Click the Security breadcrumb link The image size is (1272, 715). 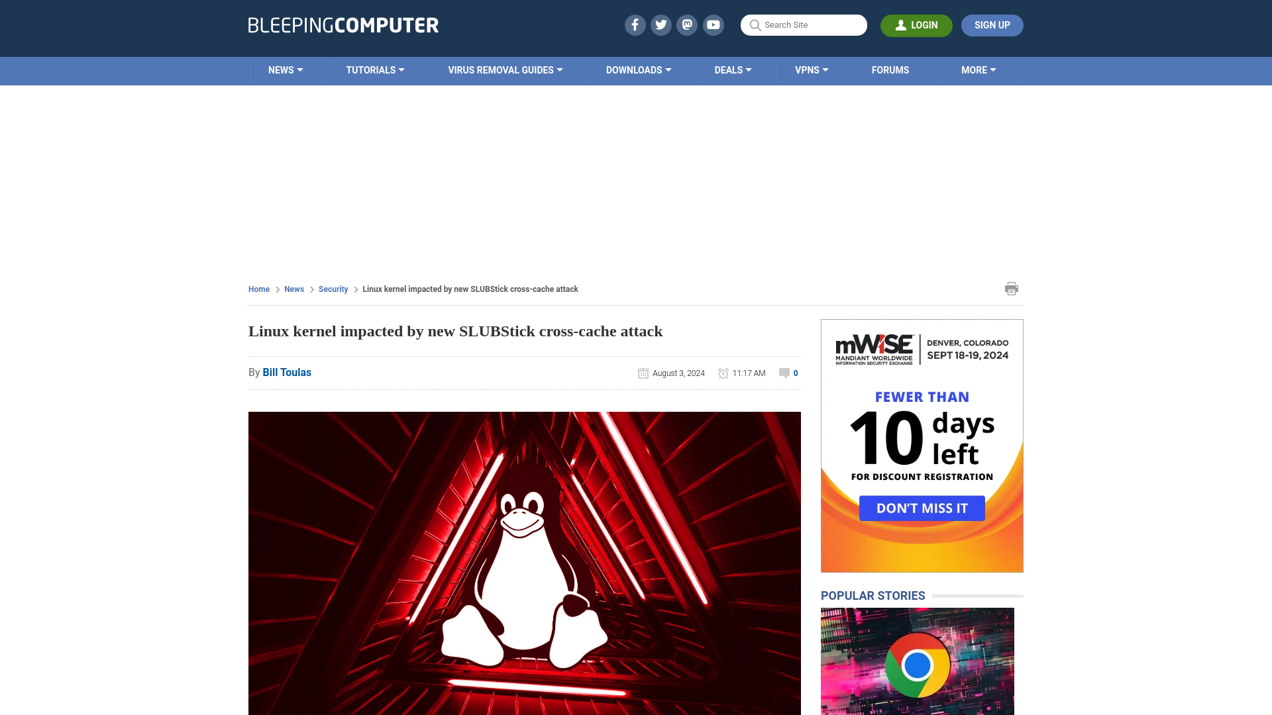pyautogui.click(x=333, y=289)
